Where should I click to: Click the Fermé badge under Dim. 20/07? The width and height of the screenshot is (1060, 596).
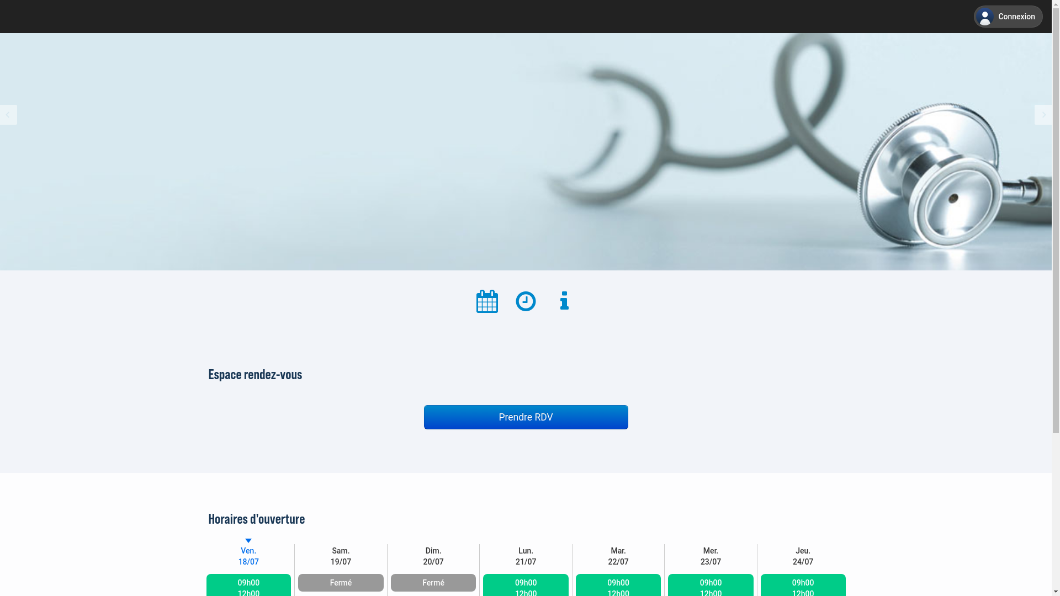coord(433,583)
